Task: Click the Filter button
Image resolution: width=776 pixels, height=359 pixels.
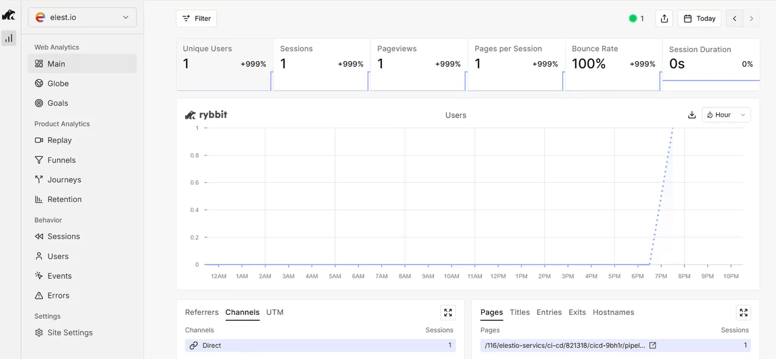Action: 196,18
